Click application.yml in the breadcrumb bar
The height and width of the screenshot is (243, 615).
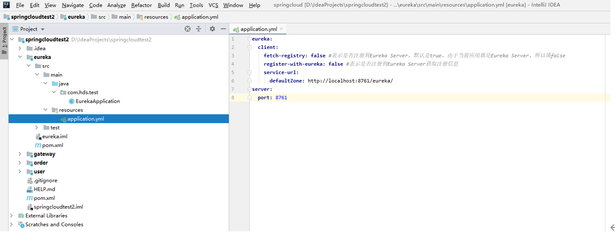coord(196,17)
